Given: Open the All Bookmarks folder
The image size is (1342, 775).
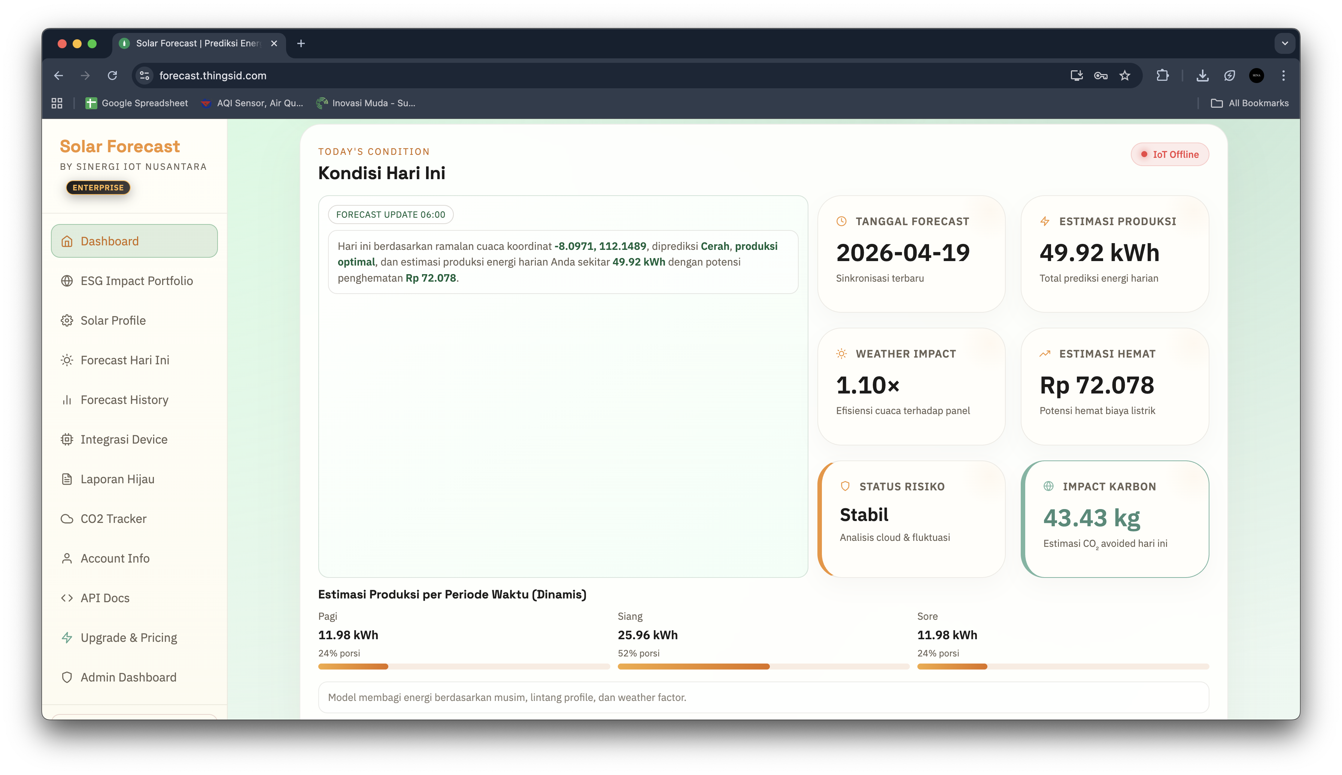Looking at the screenshot, I should (1250, 103).
